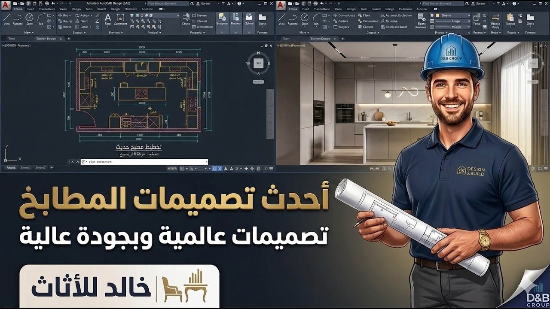Open the Tools ribbon tab in left window
This screenshot has width=550, height=309.
tap(89, 9)
